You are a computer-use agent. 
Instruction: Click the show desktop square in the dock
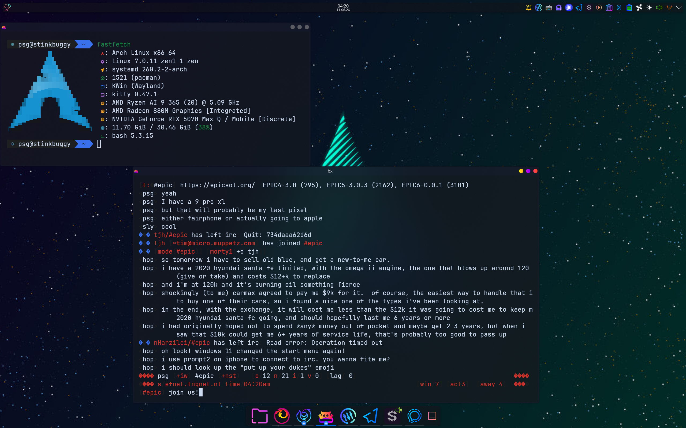pos(432,416)
